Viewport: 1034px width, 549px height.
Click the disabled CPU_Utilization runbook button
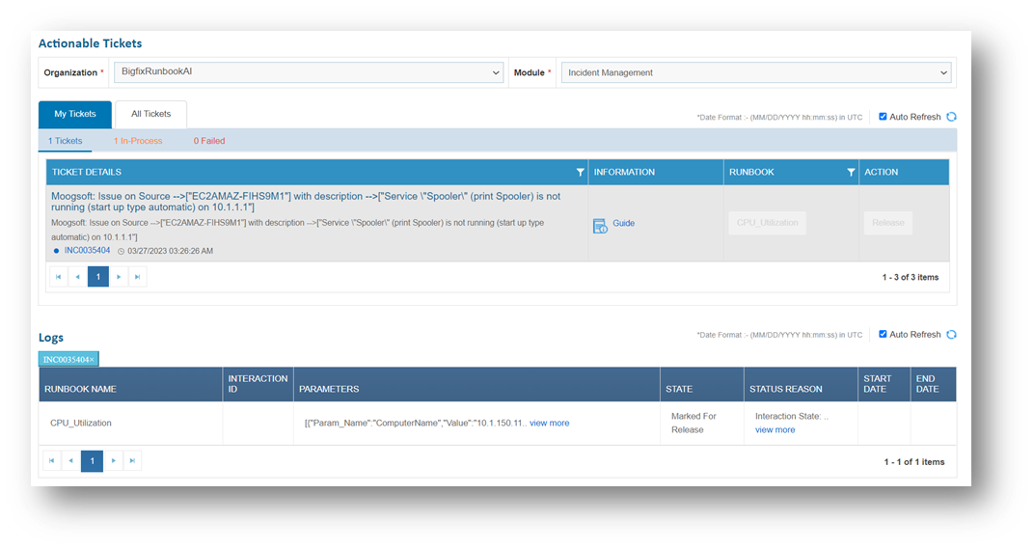point(767,223)
